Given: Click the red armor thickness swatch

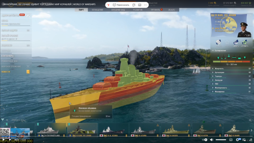Looking at the screenshot, I should click(x=246, y=62).
